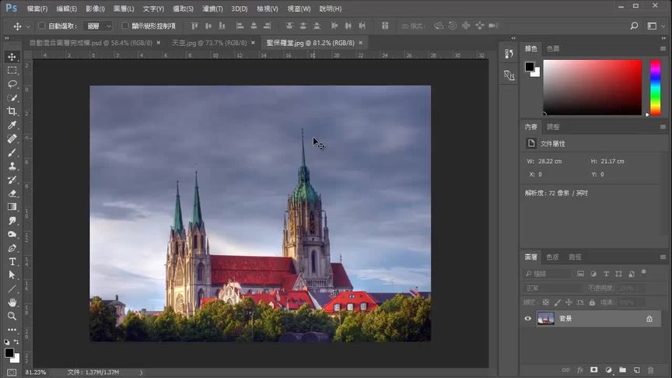This screenshot has height=378, width=672.
Task: Select the Crop tool in the toolbox
Action: tap(12, 111)
